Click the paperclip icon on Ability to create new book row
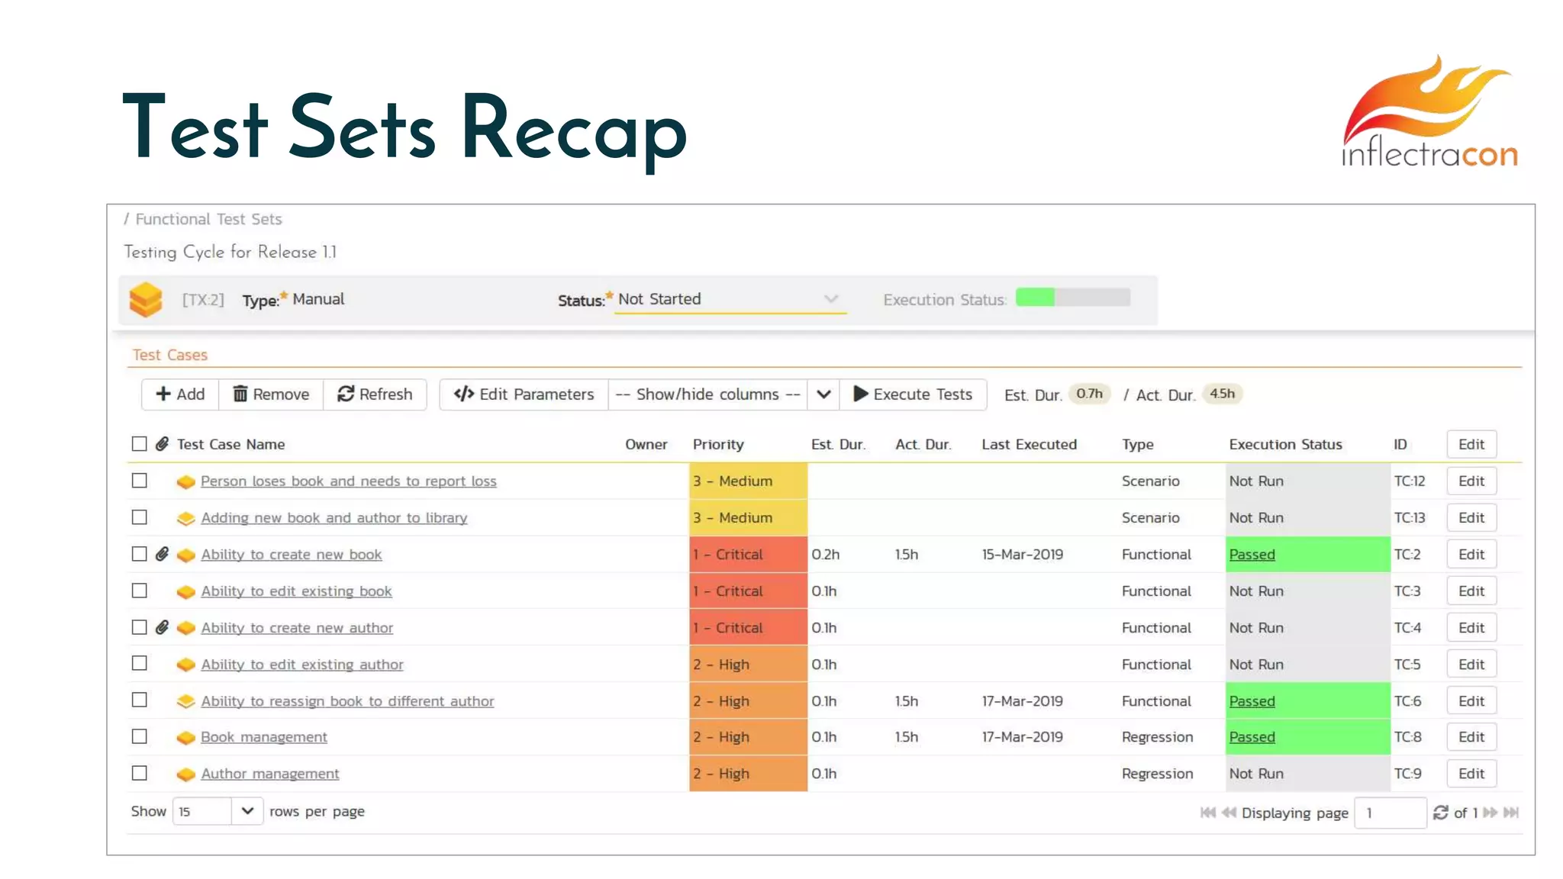Screen dimensions: 1563x879 coord(162,554)
